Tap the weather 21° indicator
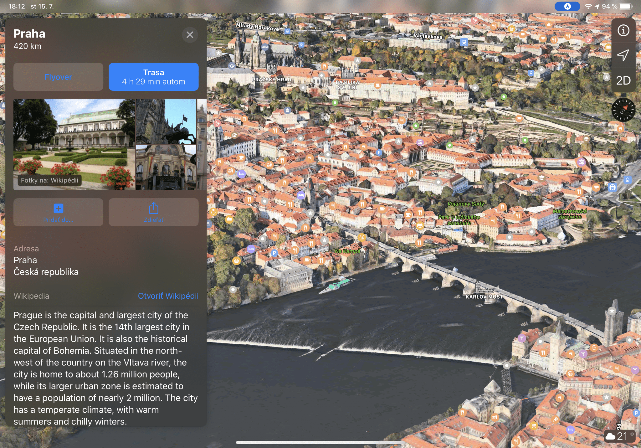 [x=620, y=436]
